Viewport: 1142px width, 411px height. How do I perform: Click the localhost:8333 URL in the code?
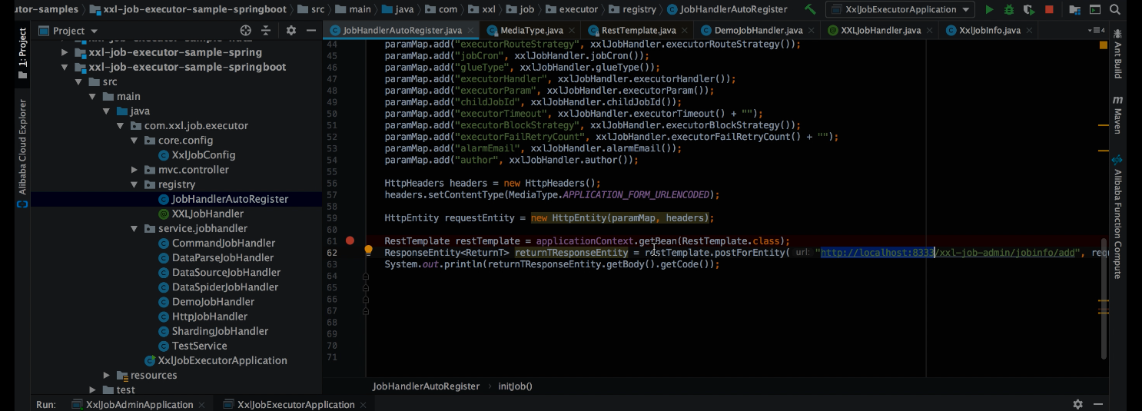[877, 253]
